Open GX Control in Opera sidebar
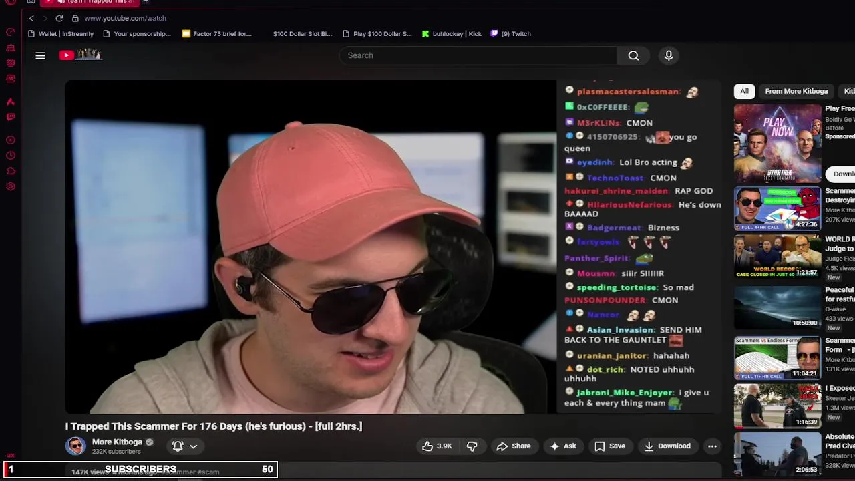This screenshot has height=481, width=855. 10,32
